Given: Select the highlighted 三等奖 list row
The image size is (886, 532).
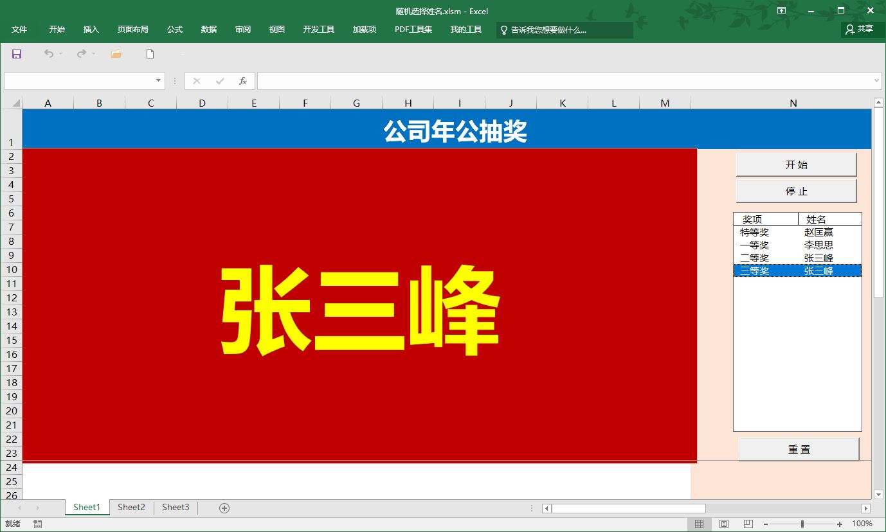Looking at the screenshot, I should tap(797, 270).
